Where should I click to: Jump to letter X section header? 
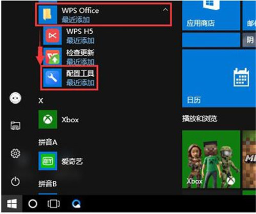tap(41, 101)
